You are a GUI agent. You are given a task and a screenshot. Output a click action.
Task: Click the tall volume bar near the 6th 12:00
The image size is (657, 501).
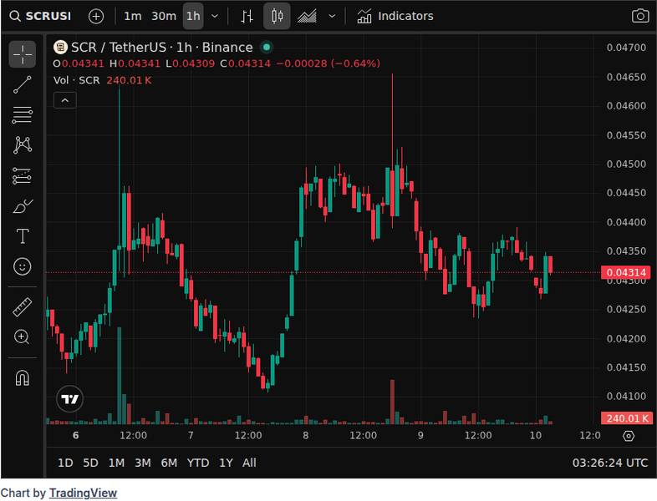pyautogui.click(x=120, y=376)
